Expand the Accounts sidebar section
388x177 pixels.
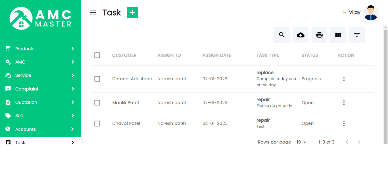tap(25, 129)
